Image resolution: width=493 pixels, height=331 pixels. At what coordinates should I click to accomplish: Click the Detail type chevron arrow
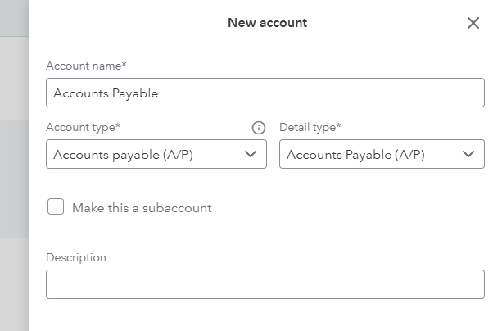468,154
